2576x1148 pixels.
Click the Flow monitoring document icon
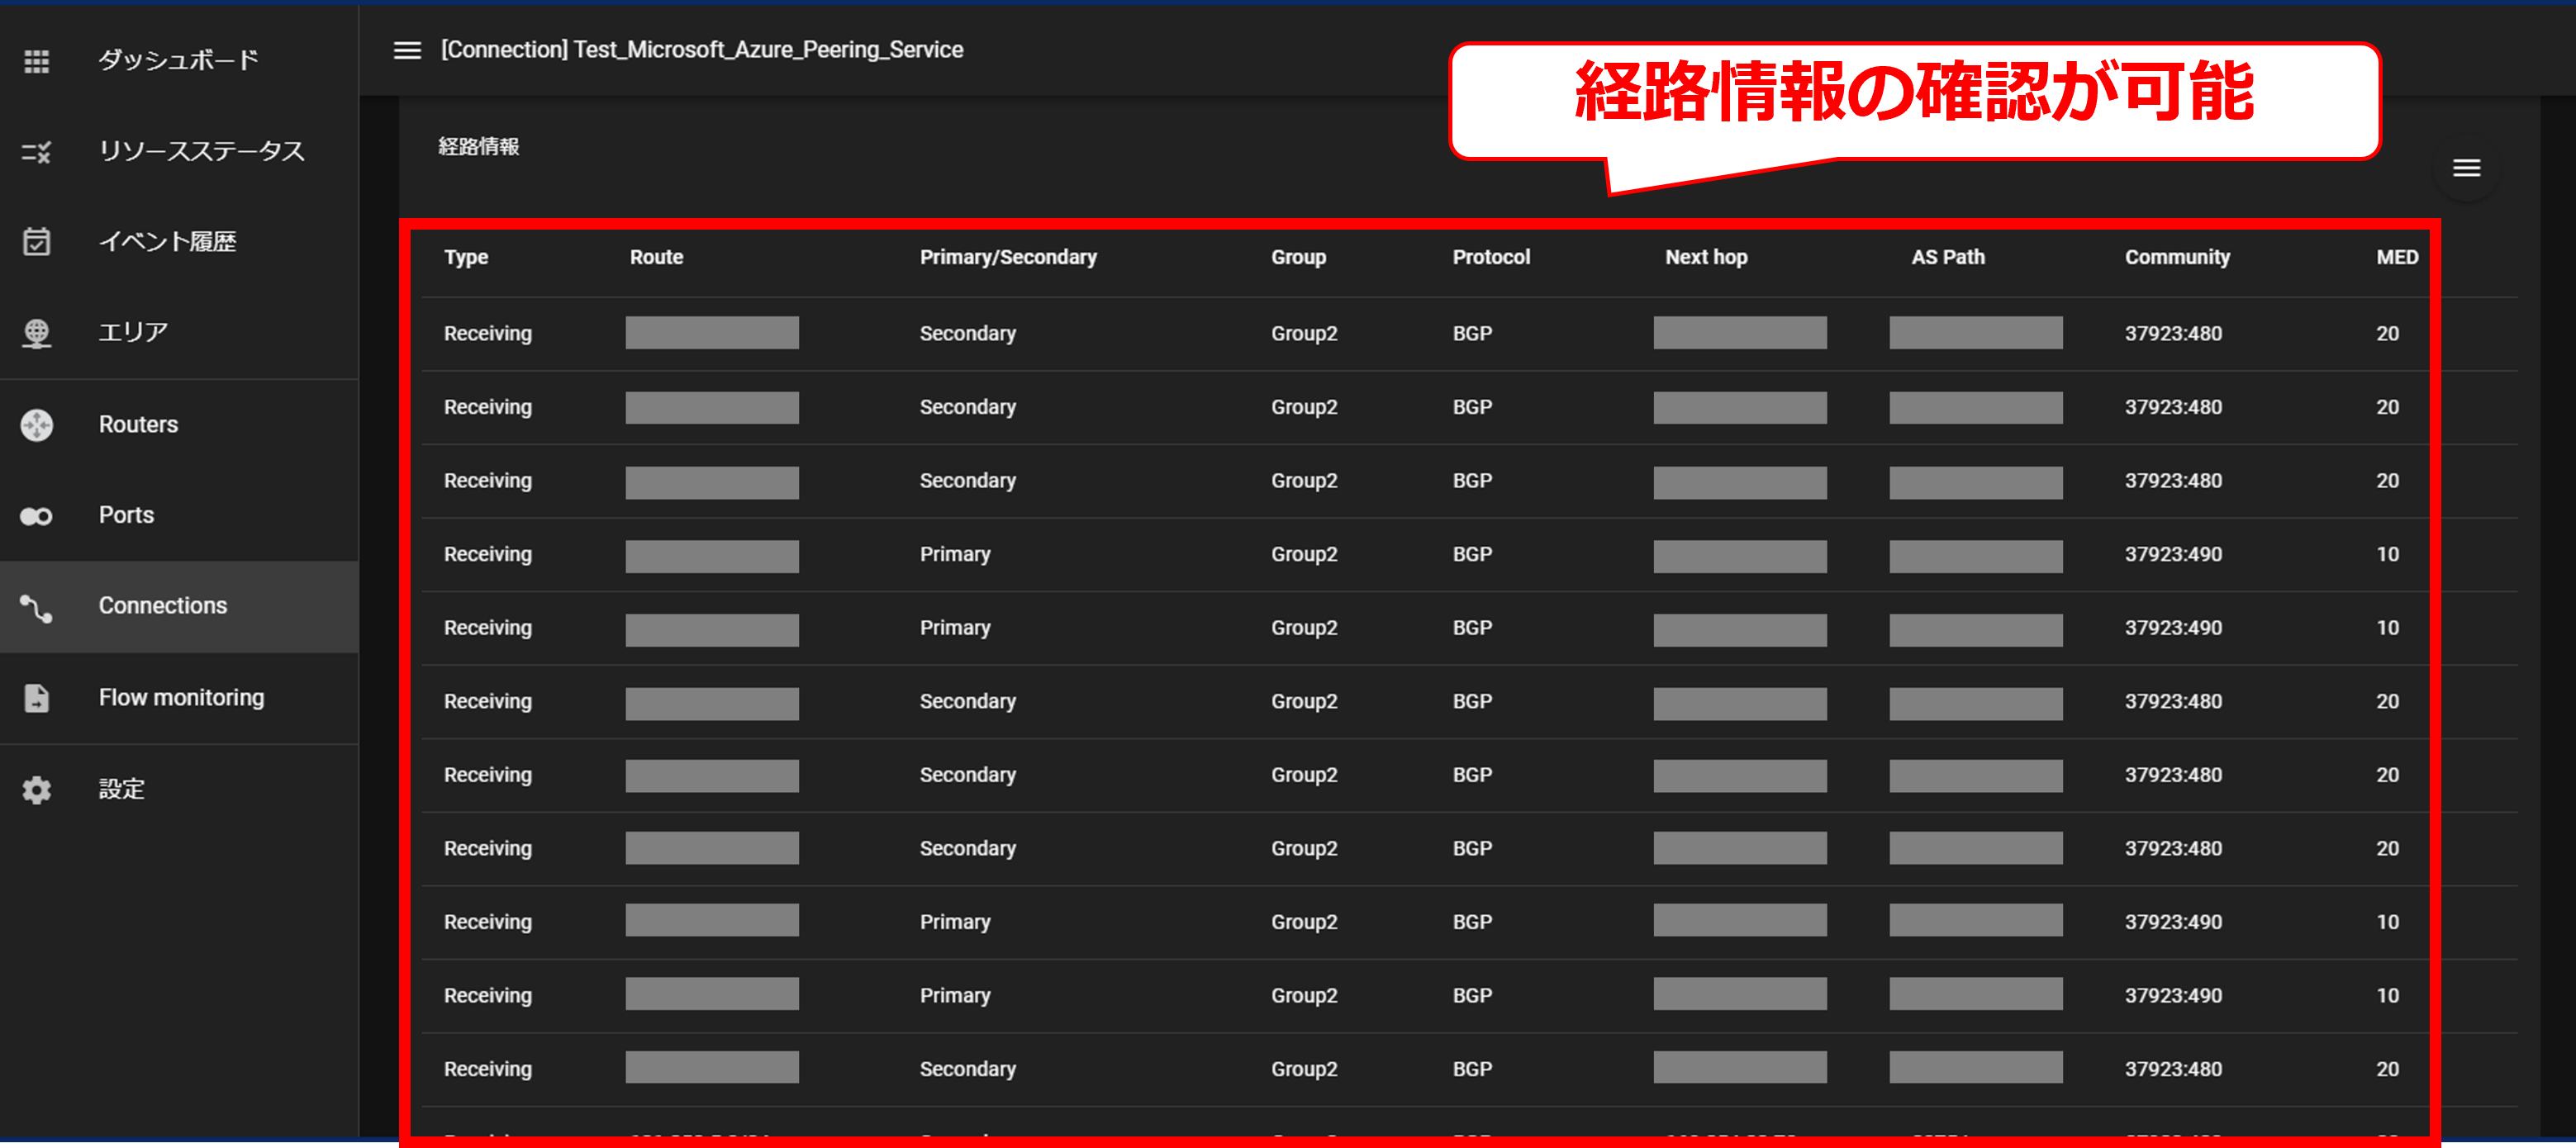[x=37, y=698]
